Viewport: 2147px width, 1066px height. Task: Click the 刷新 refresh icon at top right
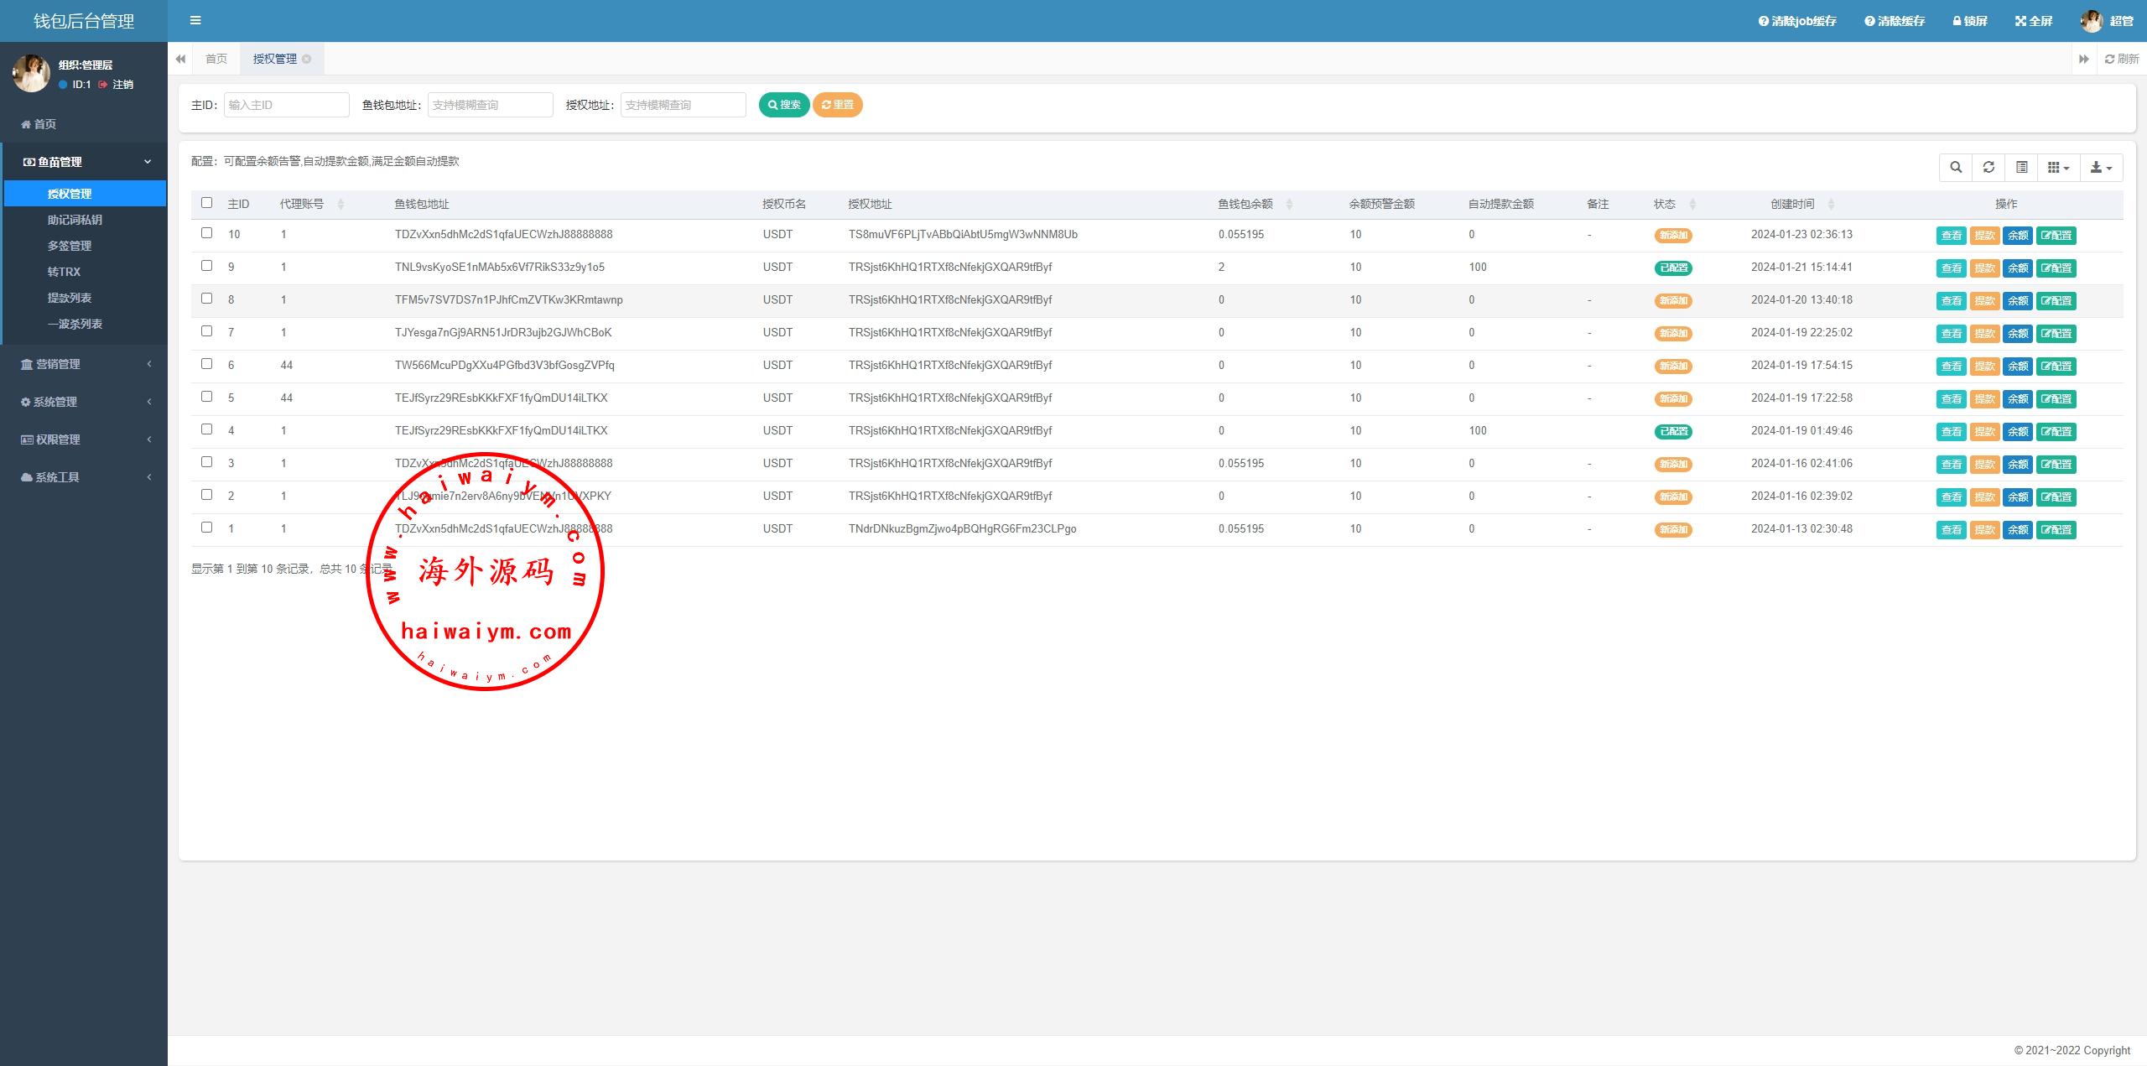click(x=2109, y=59)
